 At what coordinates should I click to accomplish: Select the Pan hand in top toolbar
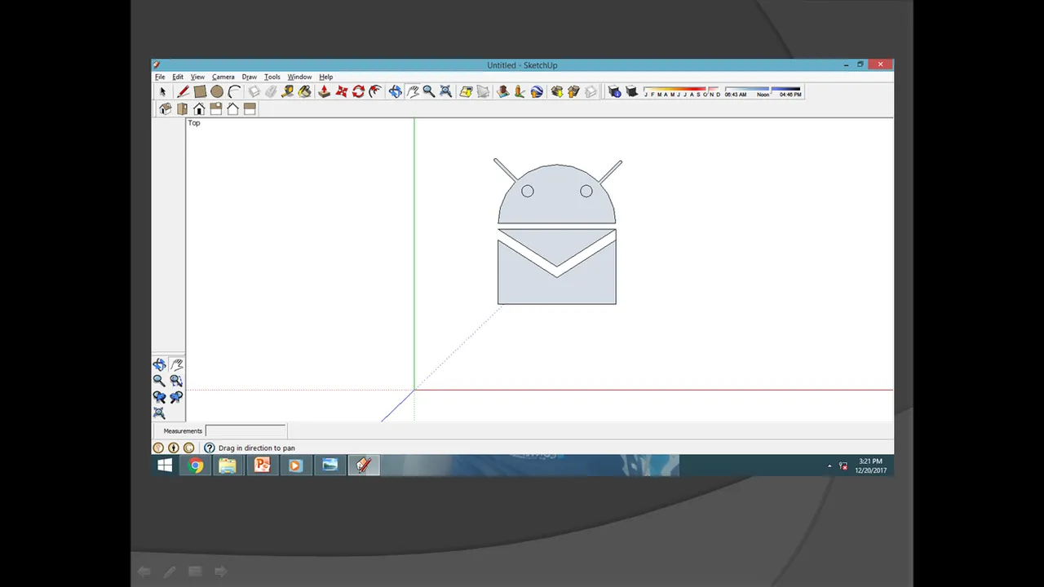(412, 92)
